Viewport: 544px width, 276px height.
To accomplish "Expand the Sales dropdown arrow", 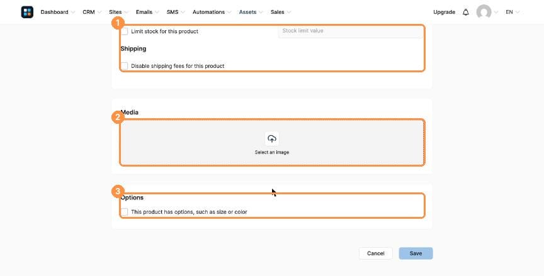I will pyautogui.click(x=289, y=12).
